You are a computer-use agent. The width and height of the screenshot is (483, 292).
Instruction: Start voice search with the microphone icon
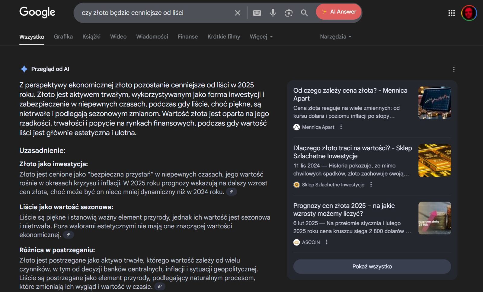point(273,13)
